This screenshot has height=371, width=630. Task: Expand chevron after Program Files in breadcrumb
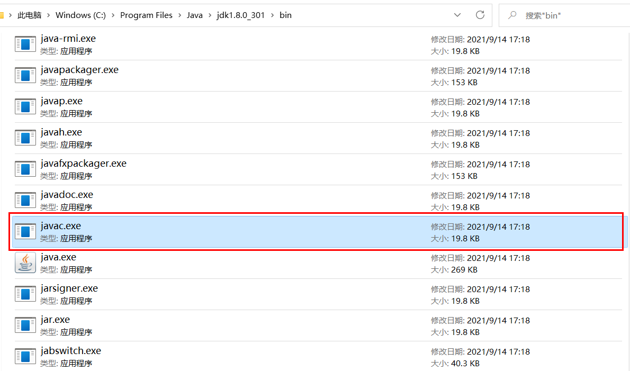pyautogui.click(x=179, y=15)
